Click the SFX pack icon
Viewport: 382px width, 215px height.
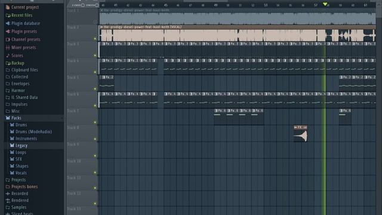[x=12, y=159]
